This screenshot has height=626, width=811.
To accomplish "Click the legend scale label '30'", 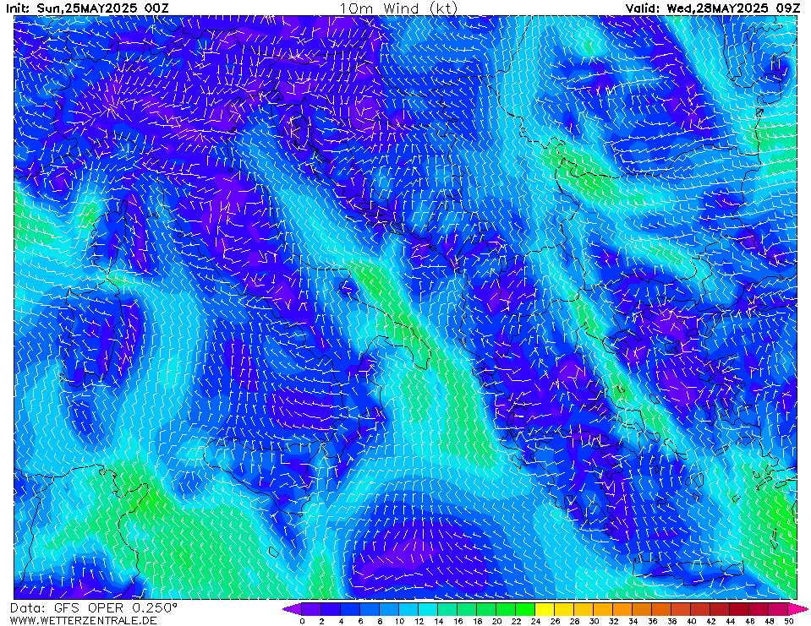I will (x=594, y=621).
